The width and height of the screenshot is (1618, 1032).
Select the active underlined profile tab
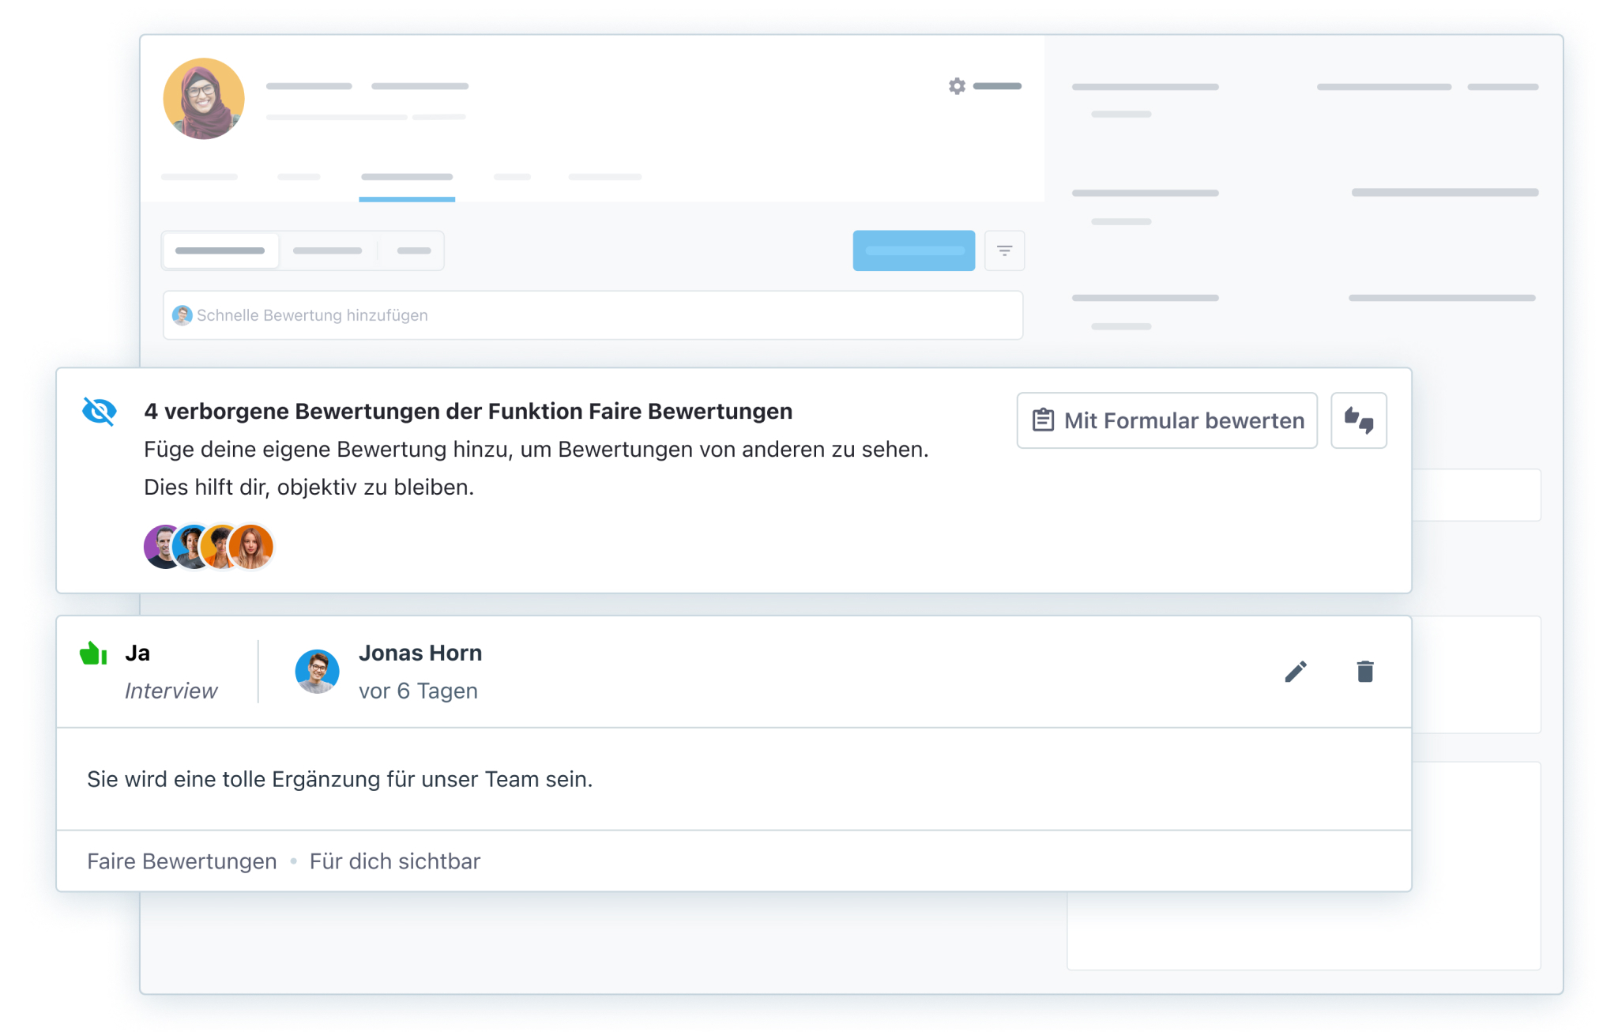407,177
